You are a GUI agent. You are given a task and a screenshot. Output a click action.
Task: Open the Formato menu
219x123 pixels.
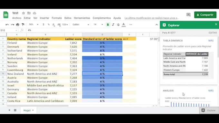pyautogui.click(x=57, y=18)
